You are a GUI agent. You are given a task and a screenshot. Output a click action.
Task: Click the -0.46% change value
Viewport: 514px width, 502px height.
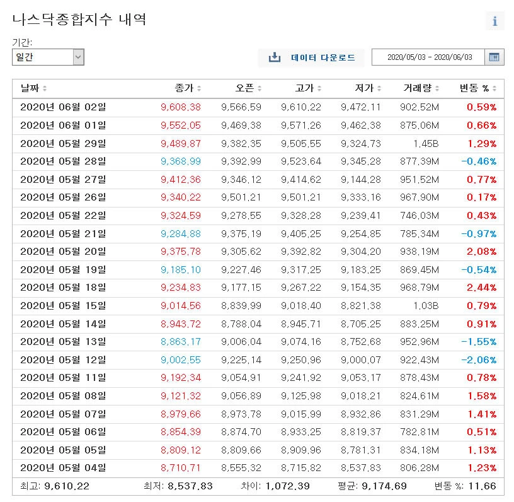click(479, 161)
